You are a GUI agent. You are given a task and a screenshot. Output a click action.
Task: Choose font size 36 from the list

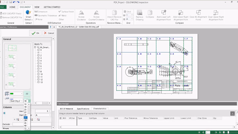(25, 123)
